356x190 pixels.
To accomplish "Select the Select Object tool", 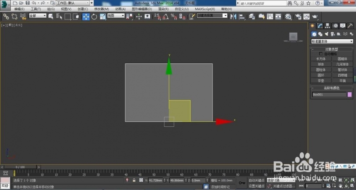I will (x=51, y=17).
